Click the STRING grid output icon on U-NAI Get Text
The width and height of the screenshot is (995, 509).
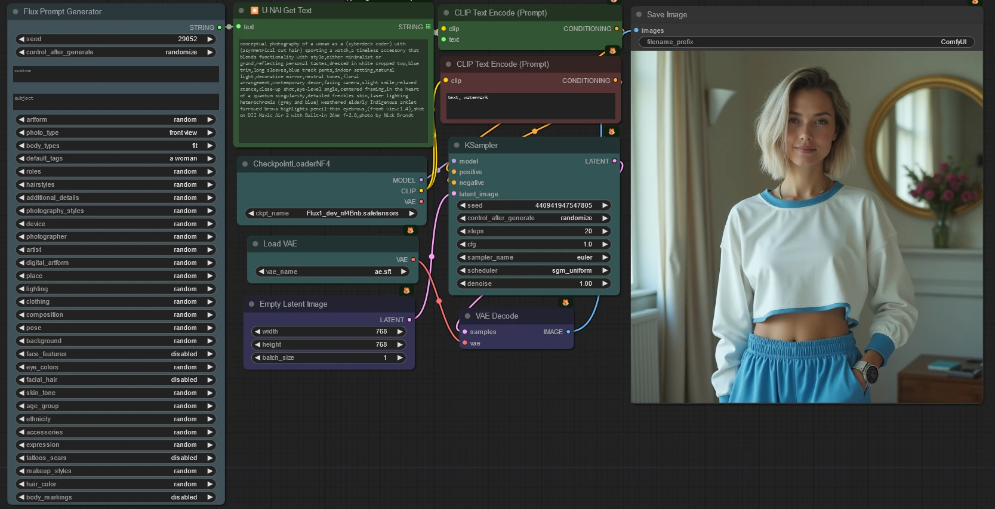[428, 26]
